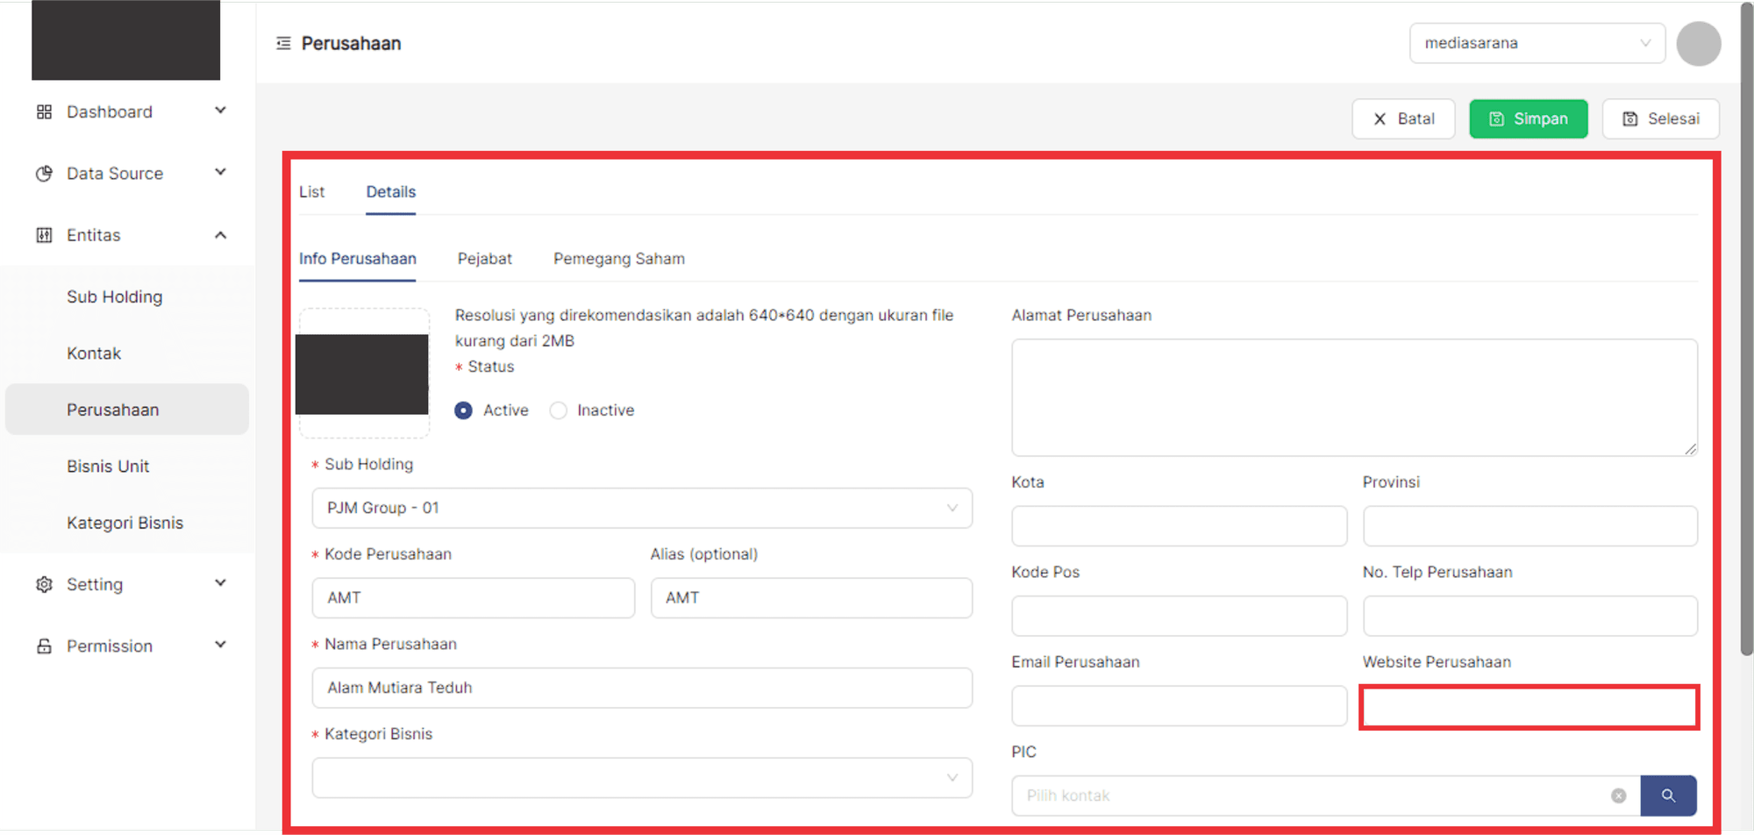The image size is (1754, 835).
Task: Click the sidebar collapse hamburger icon
Action: point(283,43)
